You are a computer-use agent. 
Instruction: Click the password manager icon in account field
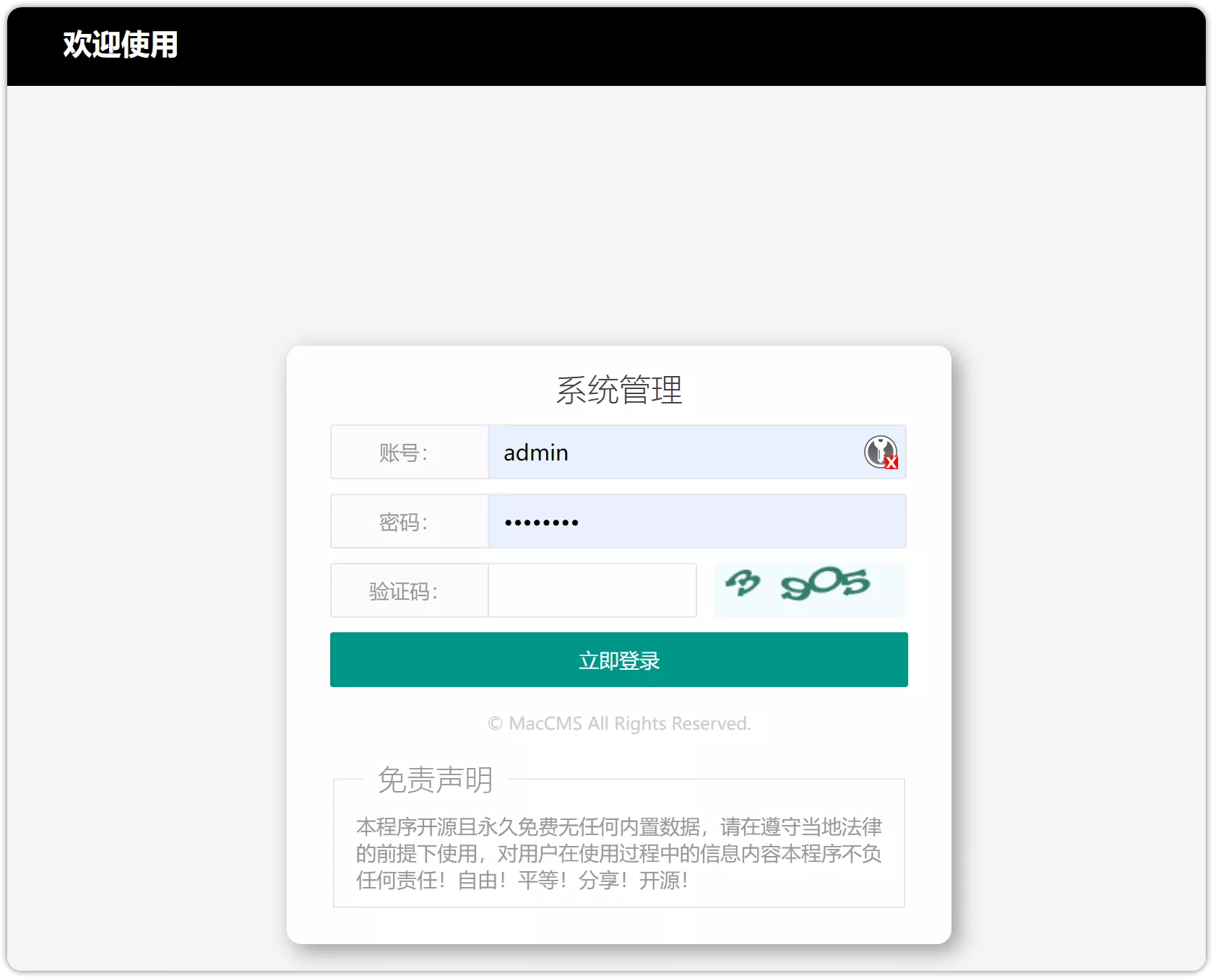coord(879,451)
